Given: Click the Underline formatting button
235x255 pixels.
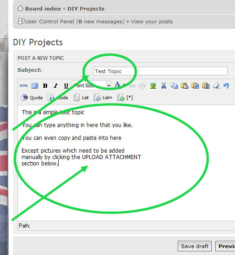Looking at the screenshot, I should point(66,86).
